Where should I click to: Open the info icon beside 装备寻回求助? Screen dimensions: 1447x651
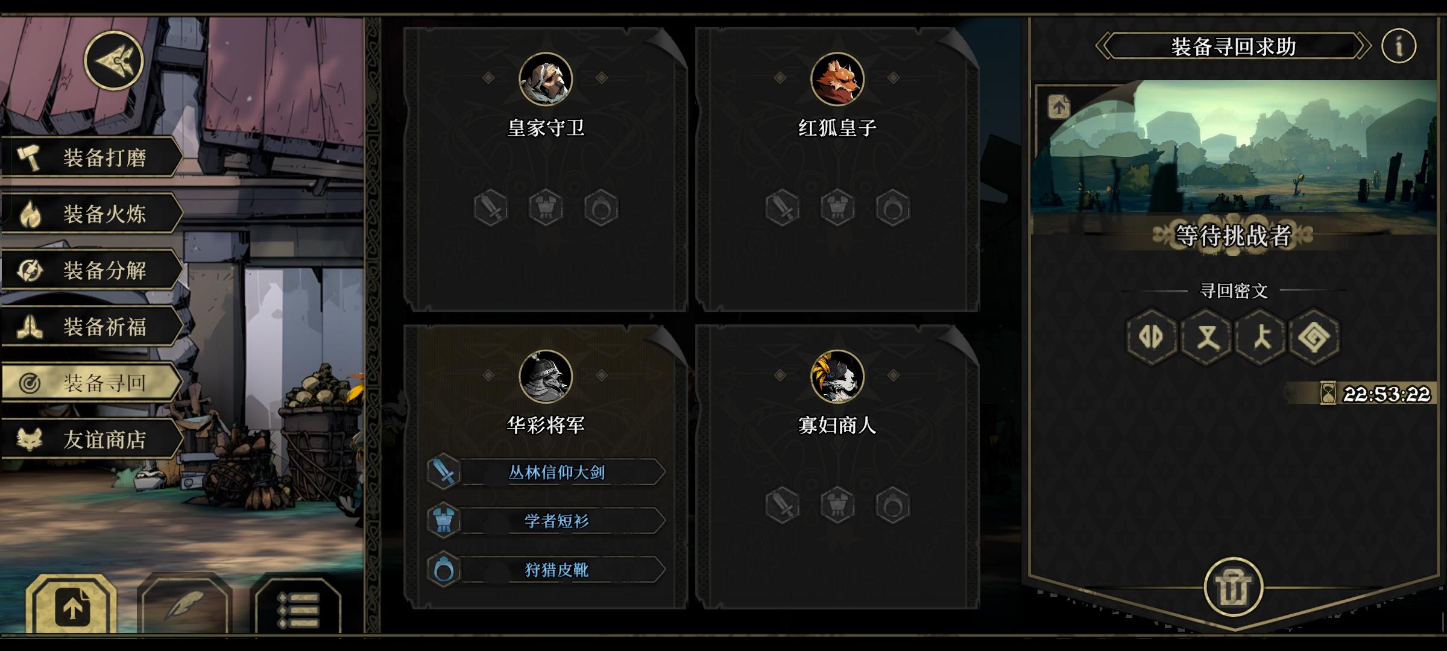[1399, 46]
